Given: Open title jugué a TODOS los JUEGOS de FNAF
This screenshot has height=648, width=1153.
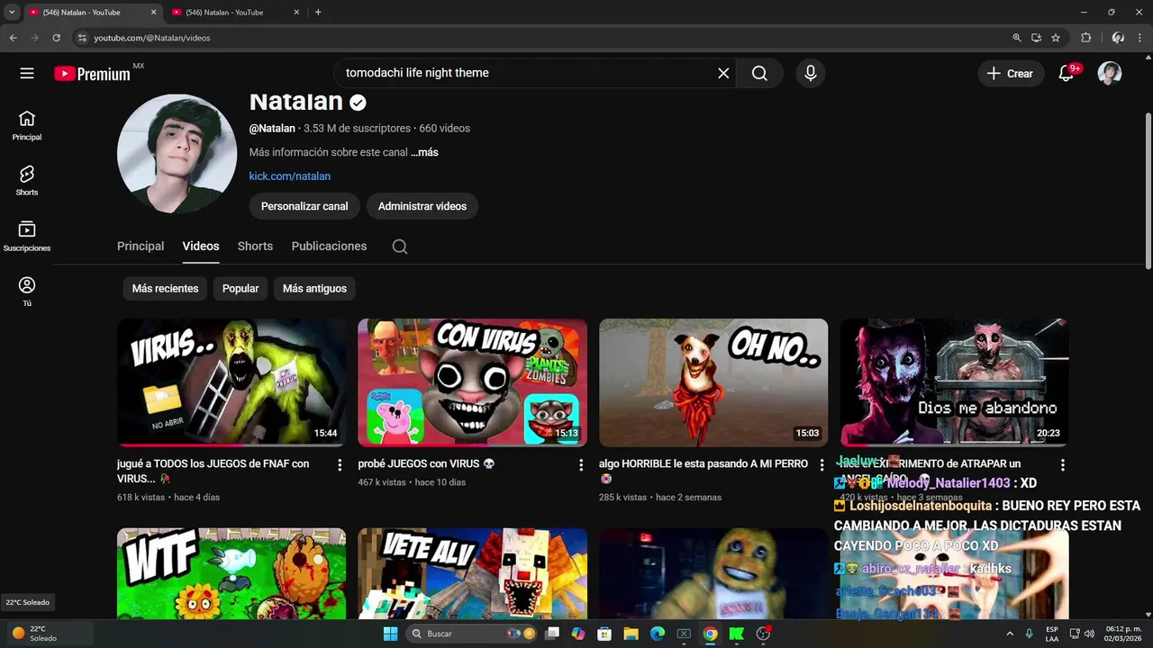Looking at the screenshot, I should [213, 471].
